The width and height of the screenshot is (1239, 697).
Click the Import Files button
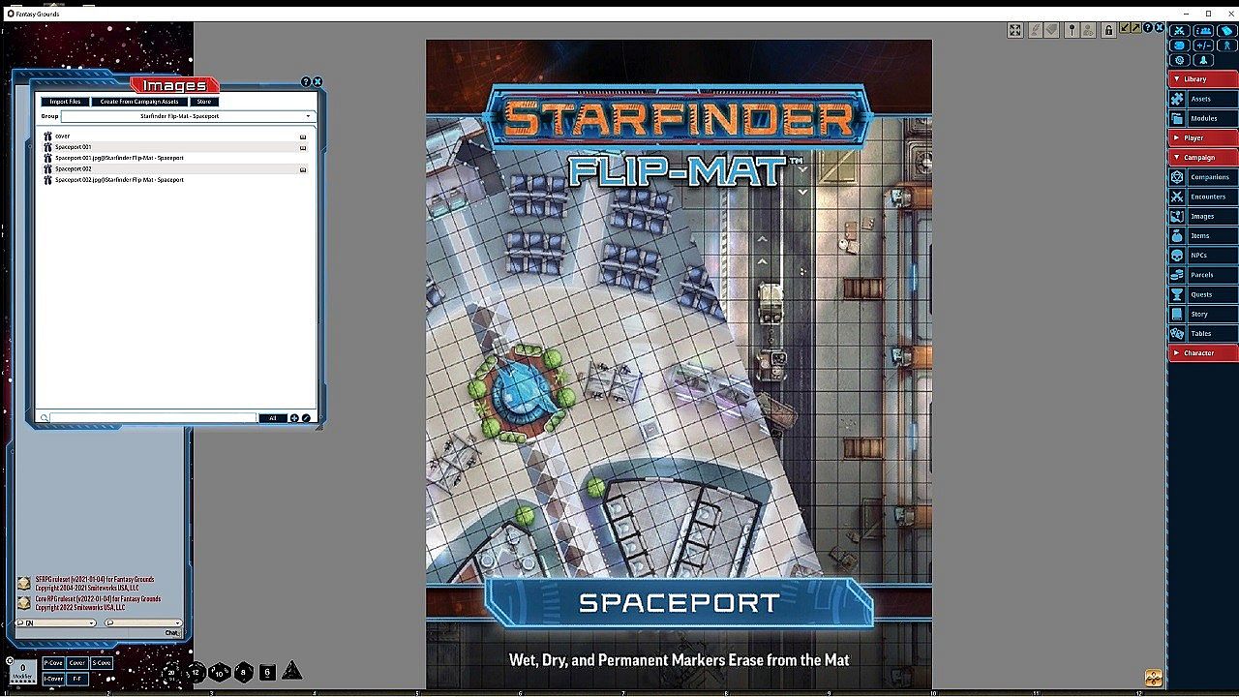coord(66,102)
